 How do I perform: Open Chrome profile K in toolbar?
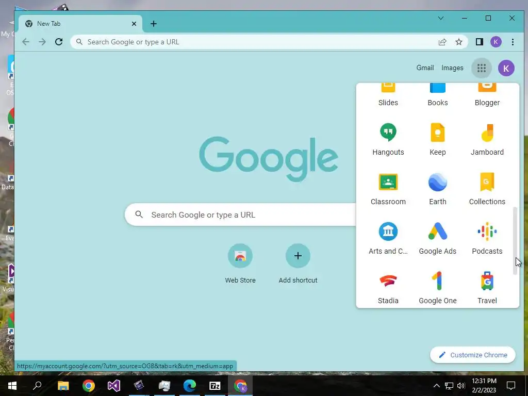coord(496,42)
